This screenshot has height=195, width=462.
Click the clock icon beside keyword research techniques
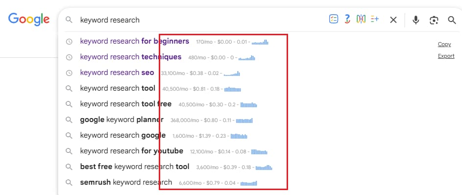69,57
